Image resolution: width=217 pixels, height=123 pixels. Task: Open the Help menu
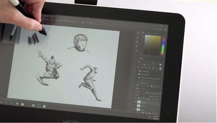pos(51,16)
